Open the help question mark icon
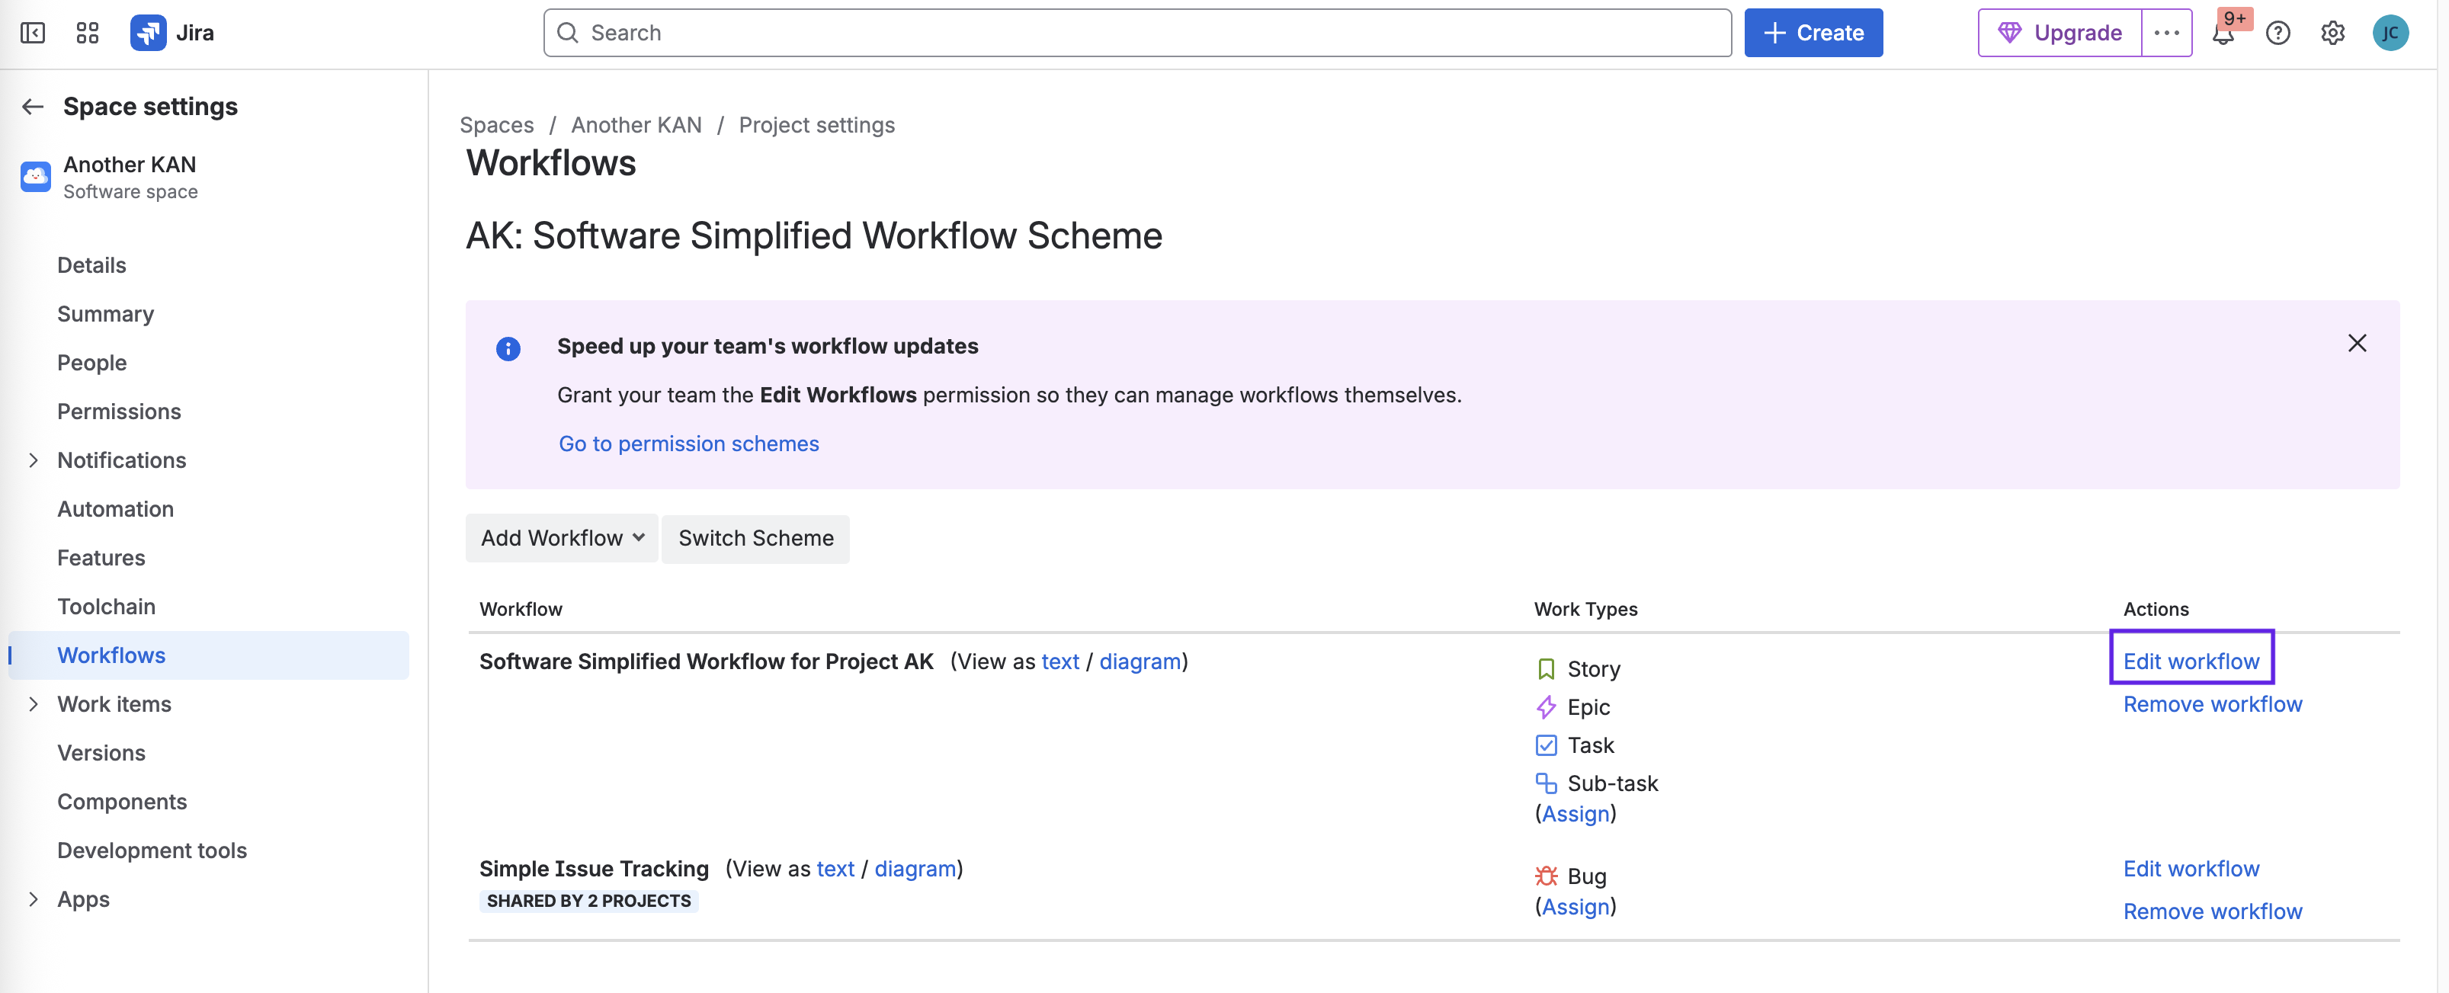 [2278, 34]
